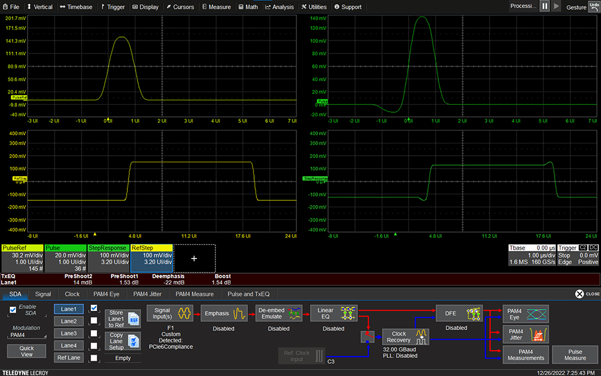This screenshot has height=376, width=601.
Task: Open the PAM4 Jitter block
Action: [x=525, y=334]
